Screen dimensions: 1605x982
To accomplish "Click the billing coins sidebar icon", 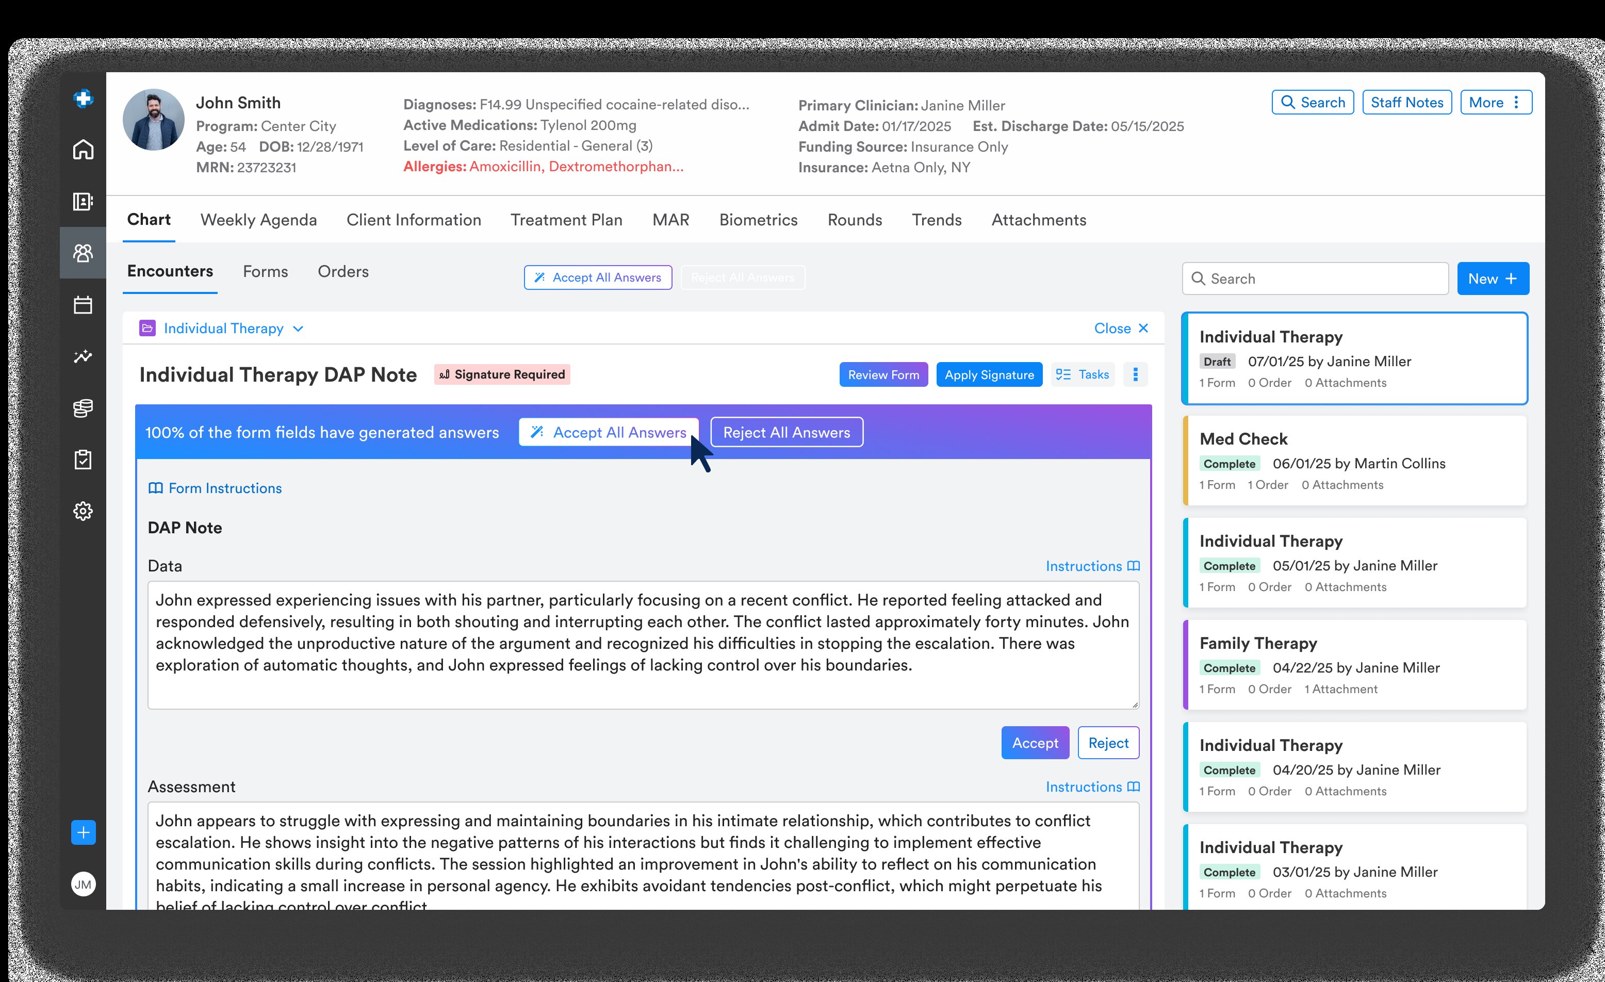I will click(83, 408).
